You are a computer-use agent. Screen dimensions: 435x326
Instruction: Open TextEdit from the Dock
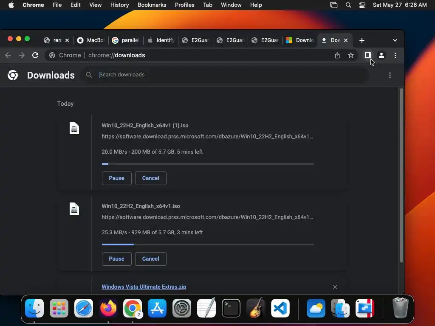click(x=206, y=308)
